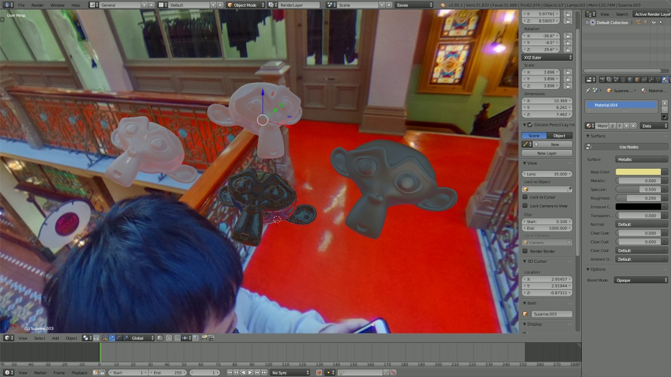Open the XYZ Euler rotation mode dropdown
Screen dimensions: 671x377
[x=547, y=58]
